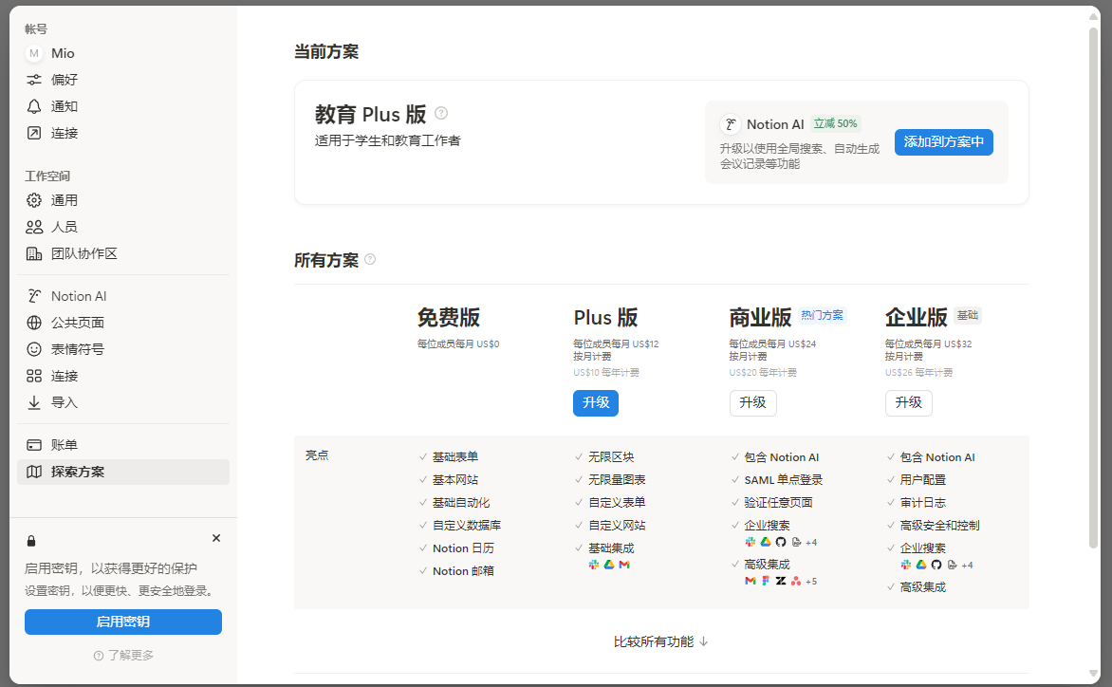
Task: Click the +5 count under 高级集成
Action: coord(811,582)
